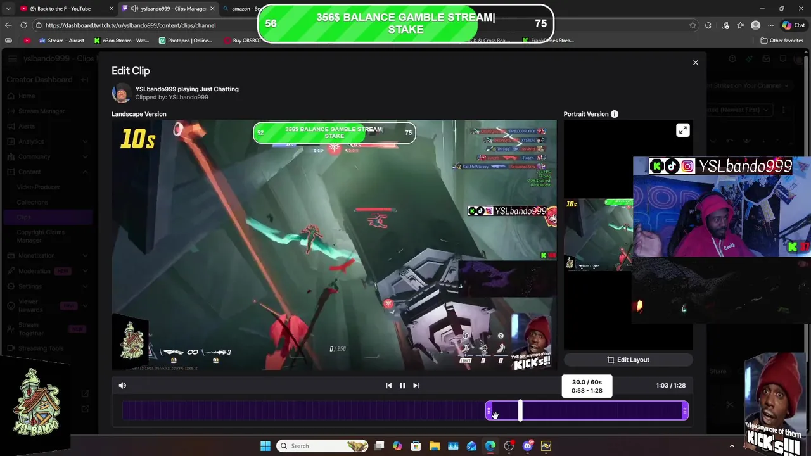Image resolution: width=811 pixels, height=456 pixels.
Task: Open the Settings and more ellipsis menu
Action: pyautogui.click(x=770, y=25)
